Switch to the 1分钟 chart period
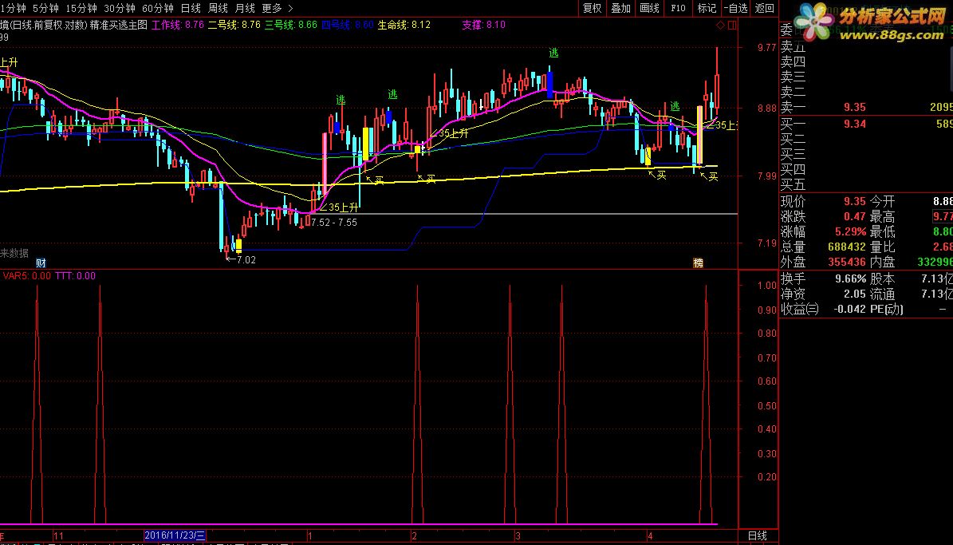 point(13,8)
